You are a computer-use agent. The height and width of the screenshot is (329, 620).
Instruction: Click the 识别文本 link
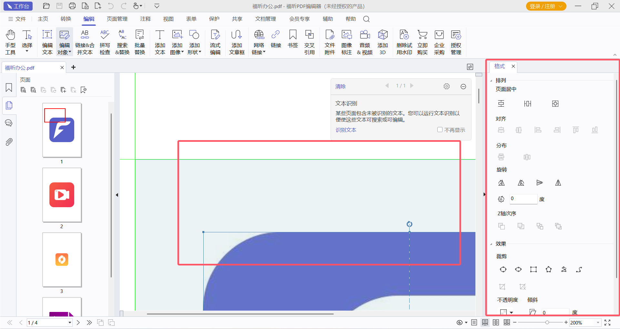point(346,130)
